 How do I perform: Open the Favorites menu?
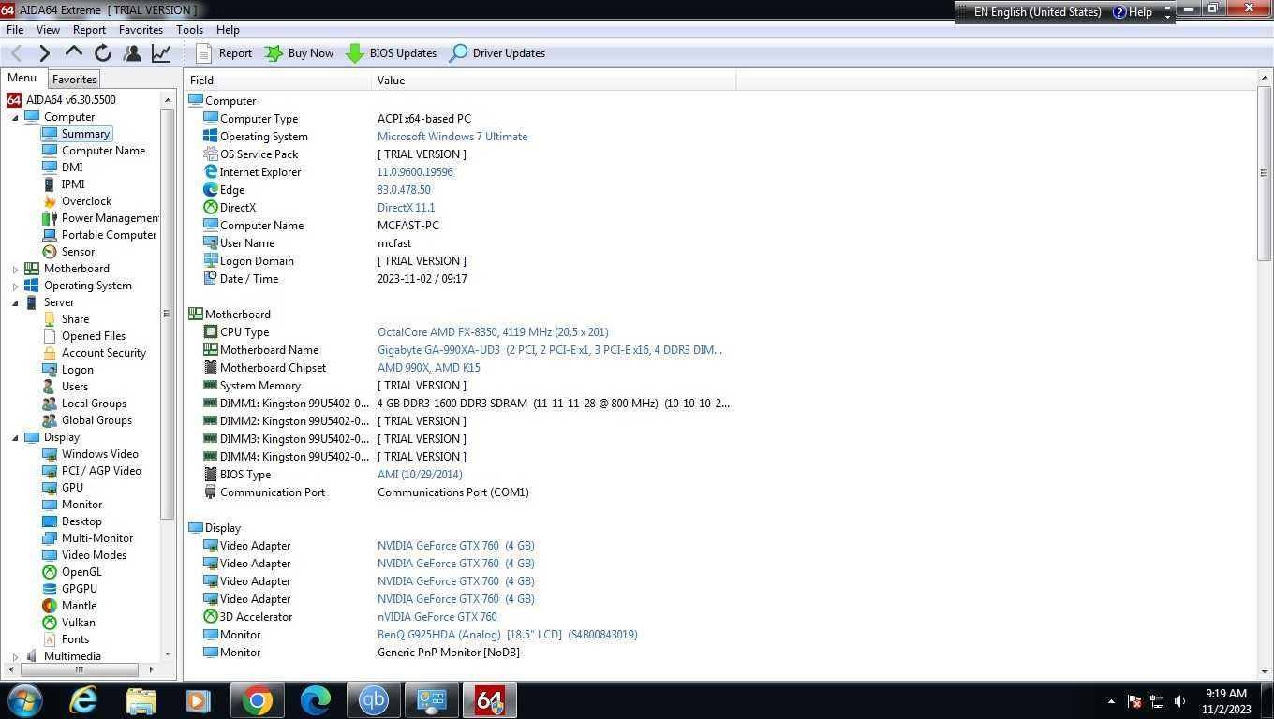(141, 29)
